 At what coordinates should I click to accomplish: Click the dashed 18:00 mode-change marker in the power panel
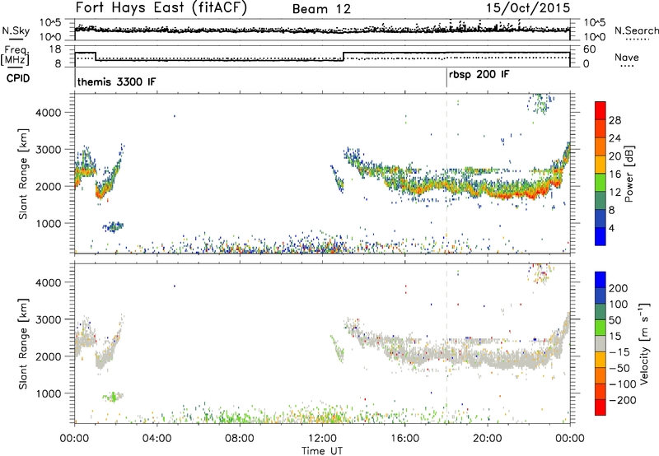(446, 174)
